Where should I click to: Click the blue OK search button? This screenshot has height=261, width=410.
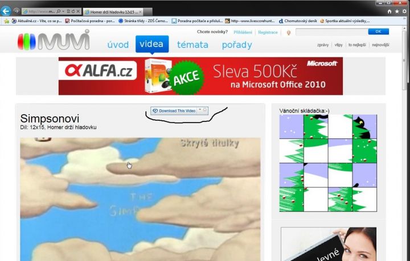click(x=378, y=32)
